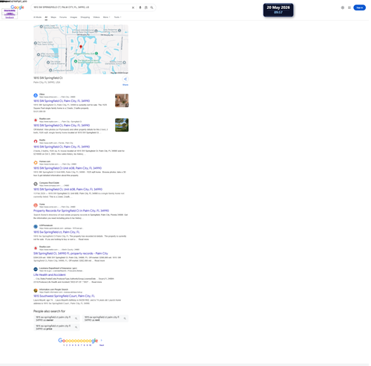Image resolution: width=371 pixels, height=366 pixels.
Task: Open the Google apps grid icon
Action: (x=349, y=7)
